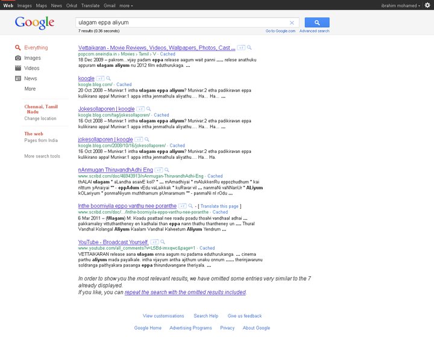Select the Images camera icon in sidebar
The height and width of the screenshot is (337, 434).
(18, 58)
